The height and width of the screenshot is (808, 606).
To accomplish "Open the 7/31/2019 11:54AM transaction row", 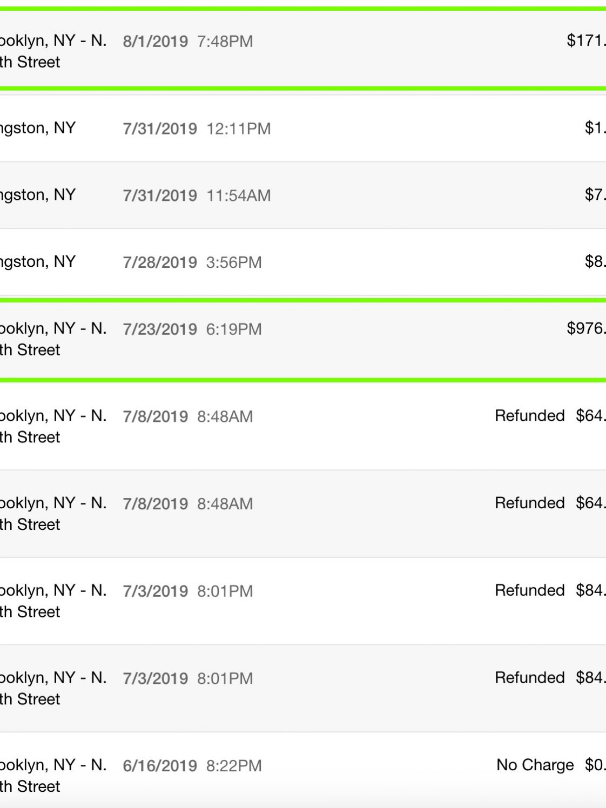I will click(x=303, y=195).
